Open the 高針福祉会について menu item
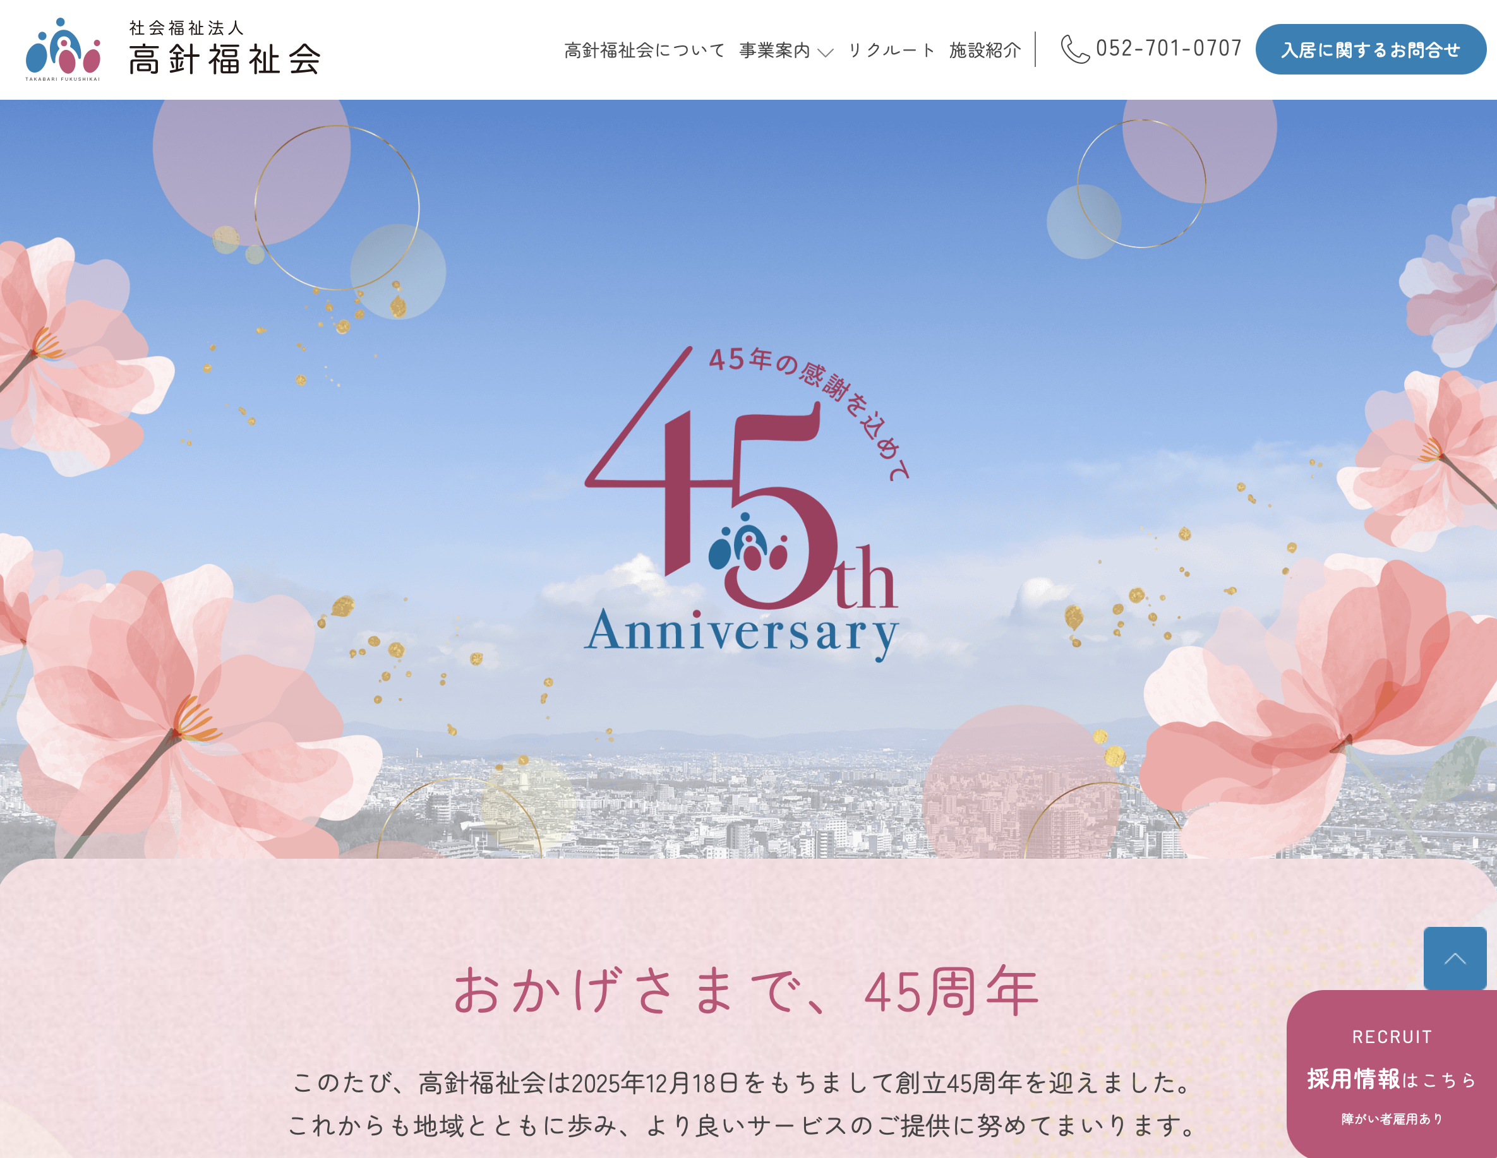The image size is (1497, 1158). [644, 50]
